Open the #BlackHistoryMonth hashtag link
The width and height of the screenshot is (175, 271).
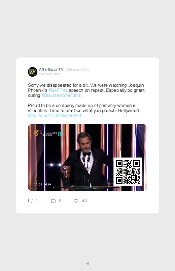[61, 96]
